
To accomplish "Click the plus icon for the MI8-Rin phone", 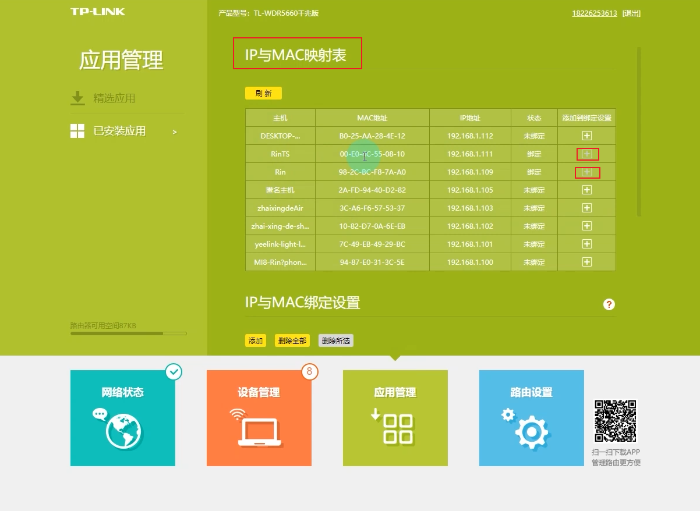I will (587, 262).
